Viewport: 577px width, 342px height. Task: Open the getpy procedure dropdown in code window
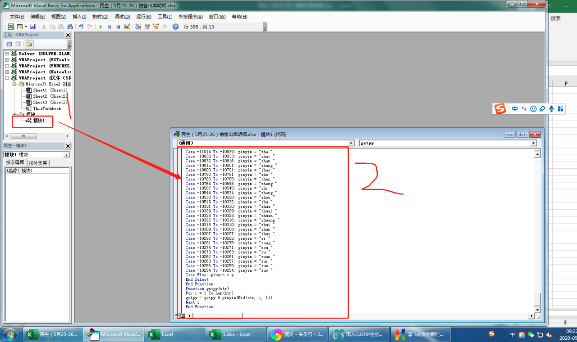534,143
